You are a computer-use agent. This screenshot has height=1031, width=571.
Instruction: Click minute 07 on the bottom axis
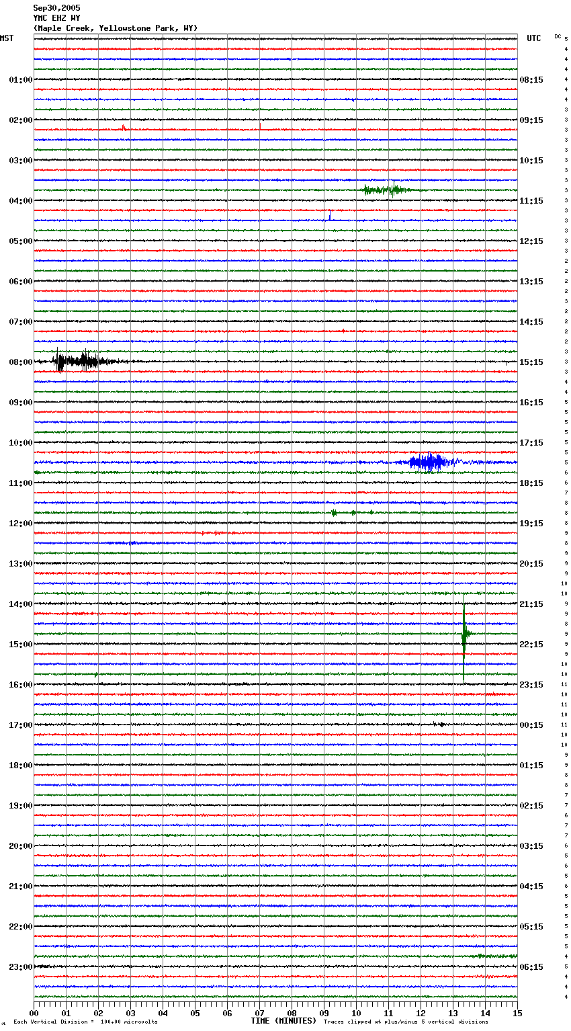coord(260,1013)
